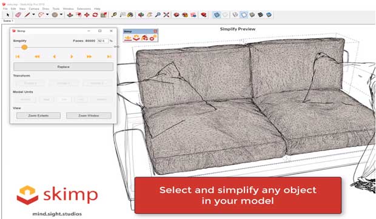Activate the Move tool
This screenshot has height=219, width=376.
coord(87,15)
